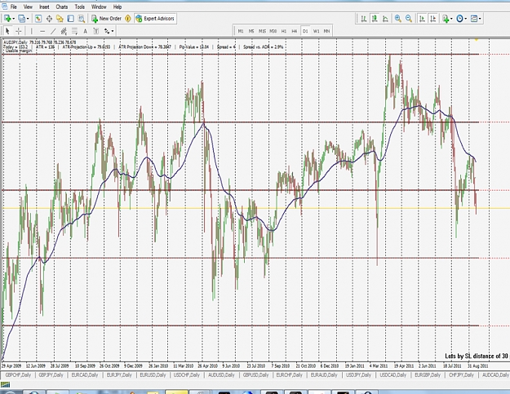The width and height of the screenshot is (510, 394).
Task: Click the Zoom In magnifier icon
Action: (397, 19)
